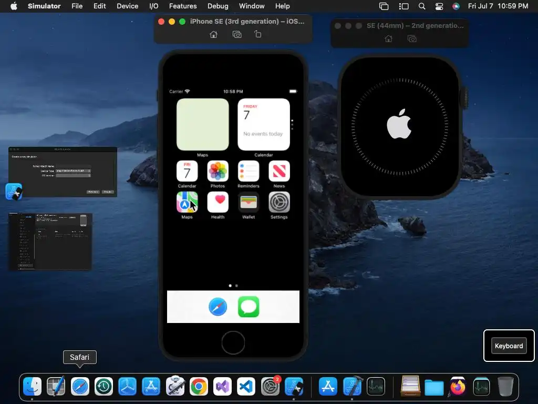Take screenshot using the iPhone SE simulator camera icon
The height and width of the screenshot is (404, 538).
coord(237,34)
